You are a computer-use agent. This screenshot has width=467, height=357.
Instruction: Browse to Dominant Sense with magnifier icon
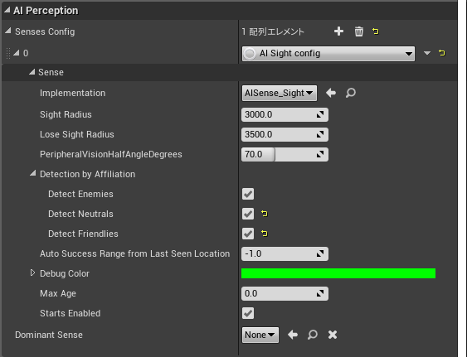pyautogui.click(x=313, y=335)
